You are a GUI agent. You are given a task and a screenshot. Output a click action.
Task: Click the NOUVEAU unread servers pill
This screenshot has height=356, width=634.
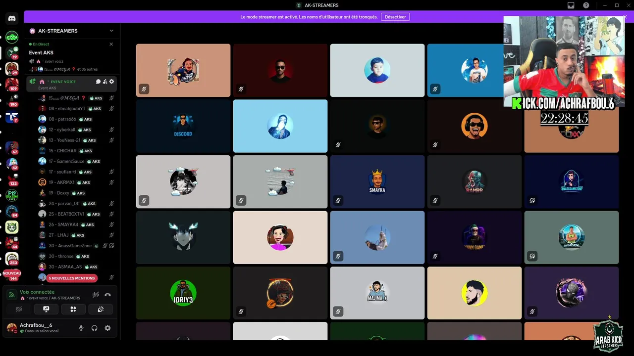pyautogui.click(x=12, y=273)
